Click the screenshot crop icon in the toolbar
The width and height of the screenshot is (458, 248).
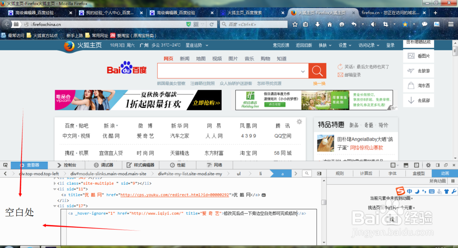click(386, 24)
